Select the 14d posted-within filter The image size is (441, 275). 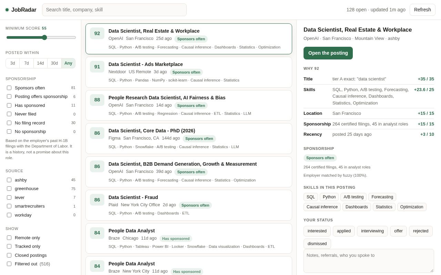41,63
